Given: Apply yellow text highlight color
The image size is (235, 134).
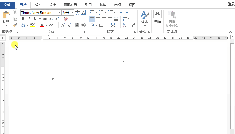Looking at the screenshot, I should tap(32, 25).
